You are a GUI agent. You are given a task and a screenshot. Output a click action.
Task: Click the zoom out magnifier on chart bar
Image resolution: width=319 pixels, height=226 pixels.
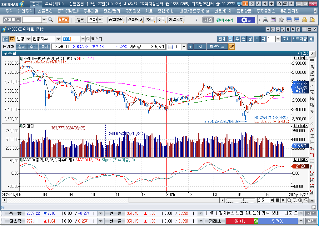click(x=295, y=200)
